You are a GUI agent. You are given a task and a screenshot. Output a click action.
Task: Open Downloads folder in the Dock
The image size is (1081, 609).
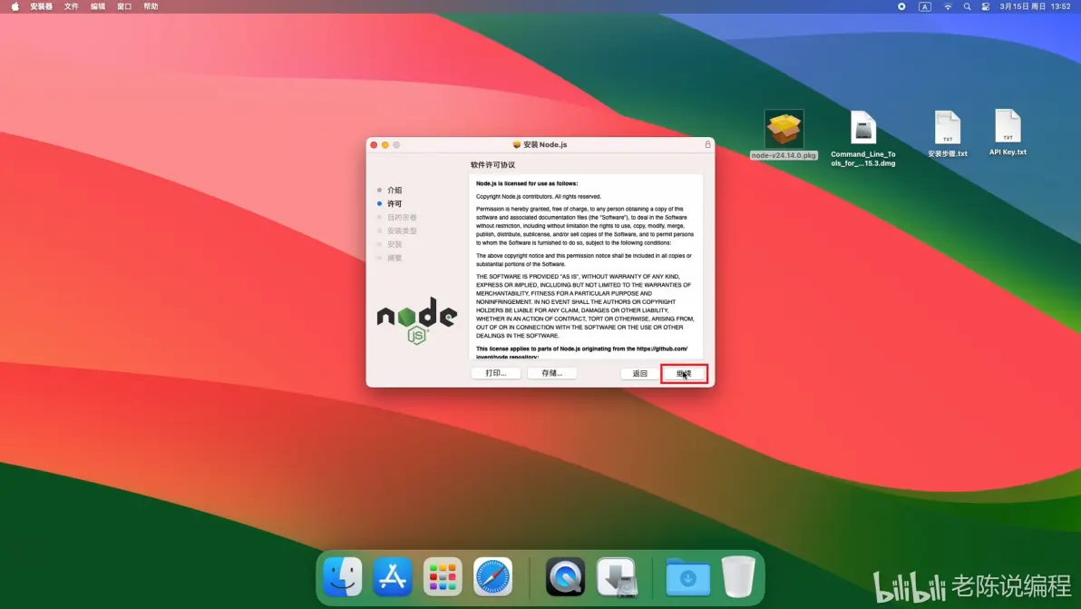pos(687,577)
